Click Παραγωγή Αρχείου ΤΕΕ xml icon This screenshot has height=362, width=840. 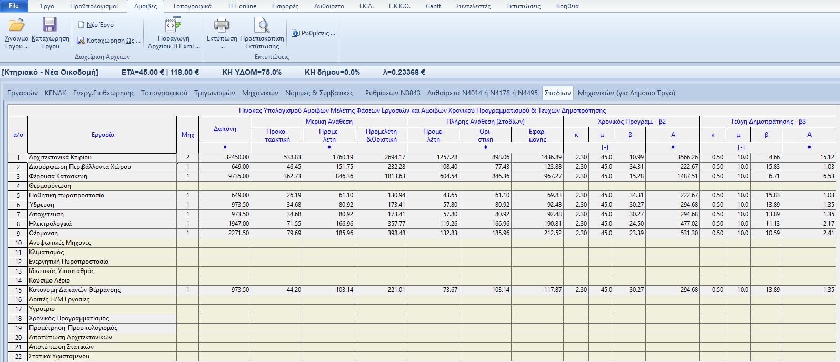173,25
